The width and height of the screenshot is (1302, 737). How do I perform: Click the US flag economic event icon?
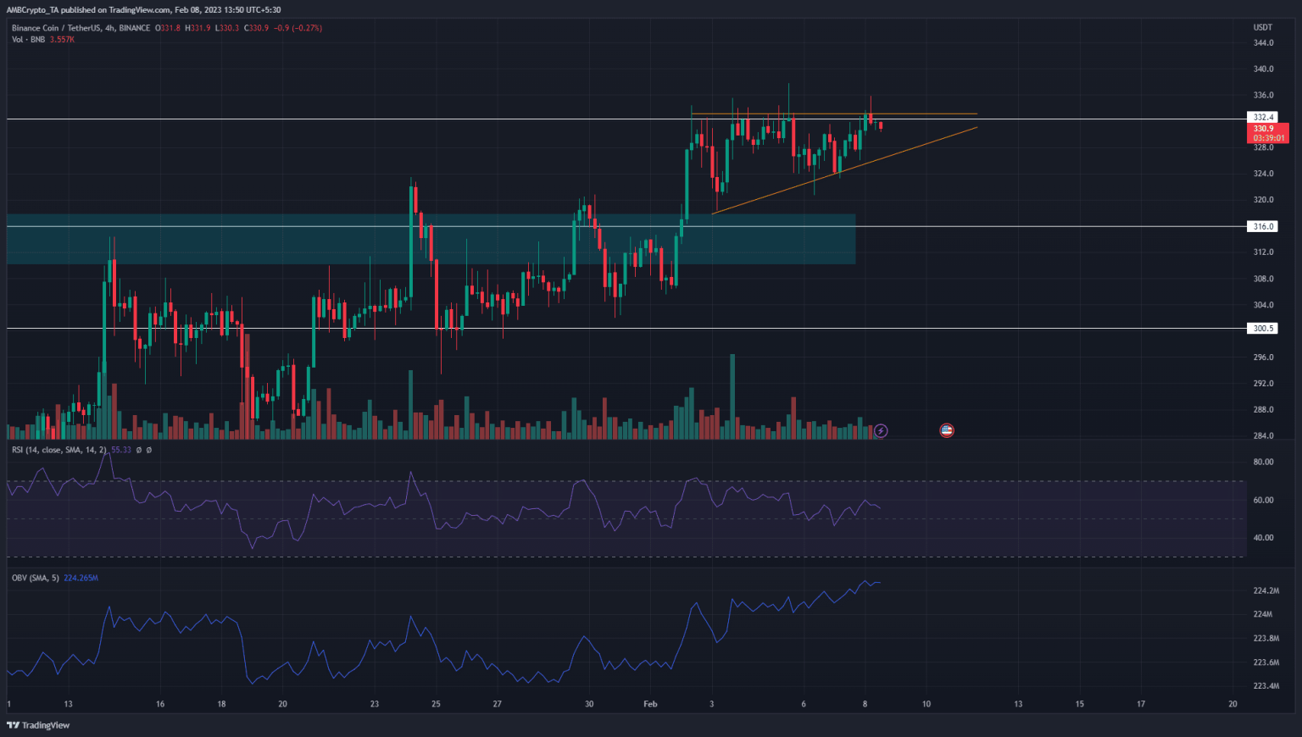click(947, 430)
